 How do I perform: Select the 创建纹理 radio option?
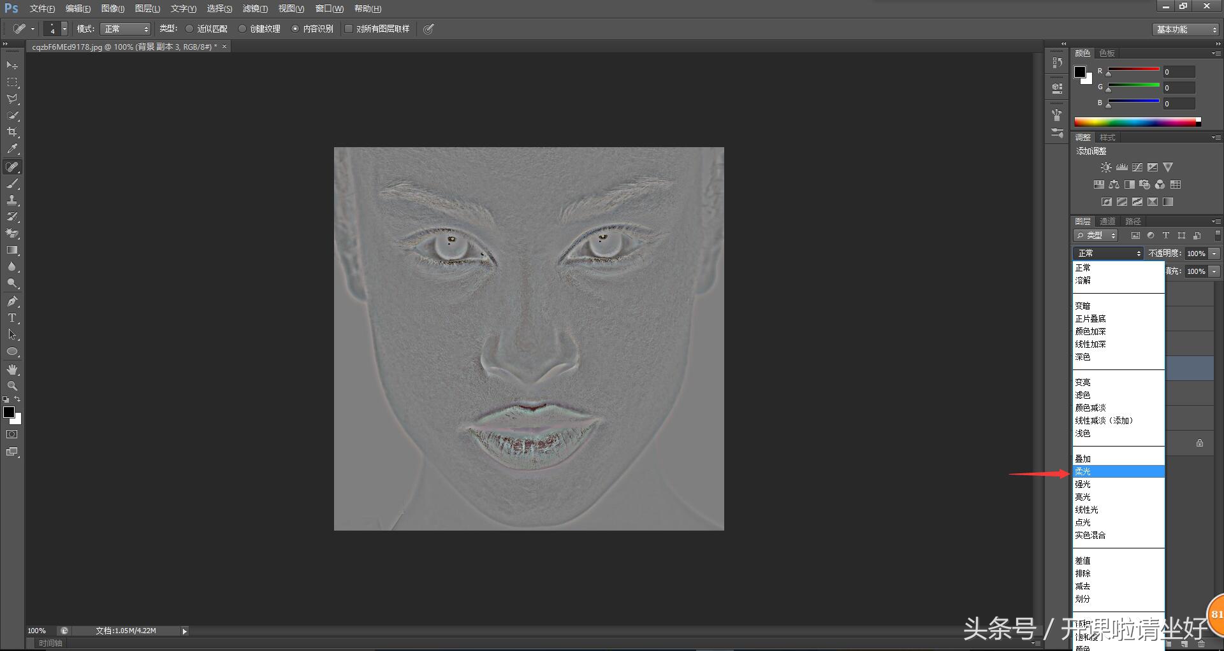242,29
